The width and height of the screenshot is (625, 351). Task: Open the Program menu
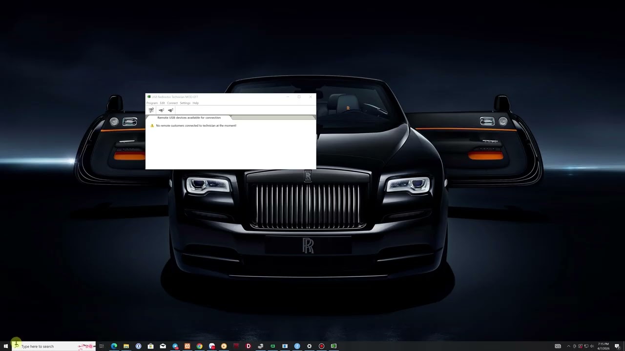[x=152, y=103]
